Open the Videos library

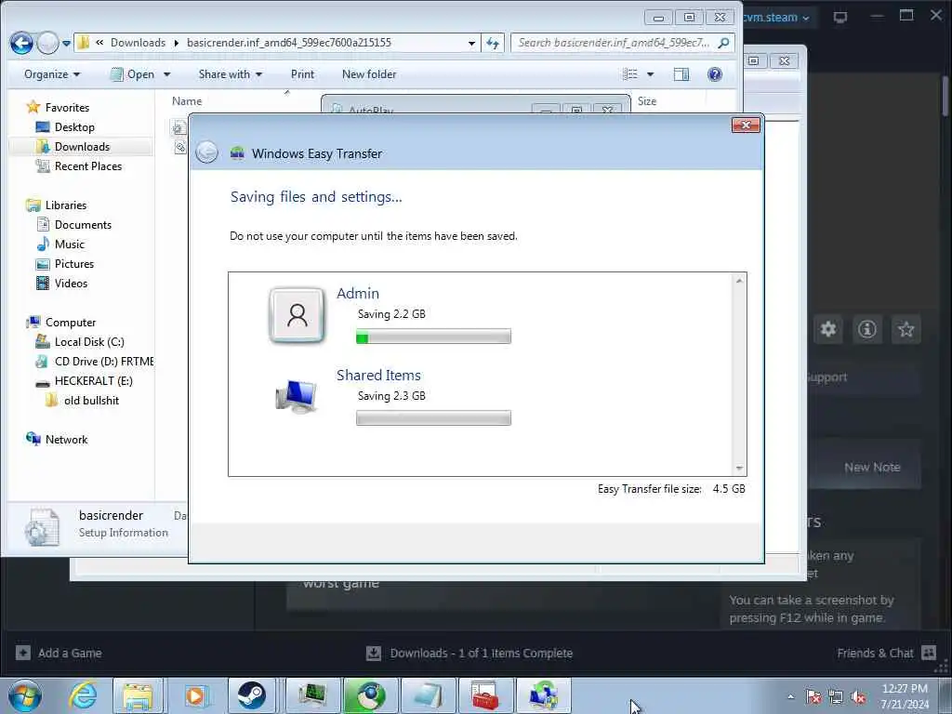point(71,283)
